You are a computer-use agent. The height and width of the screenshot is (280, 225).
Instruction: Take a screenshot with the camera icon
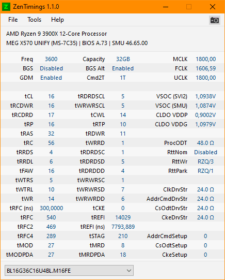point(214,20)
